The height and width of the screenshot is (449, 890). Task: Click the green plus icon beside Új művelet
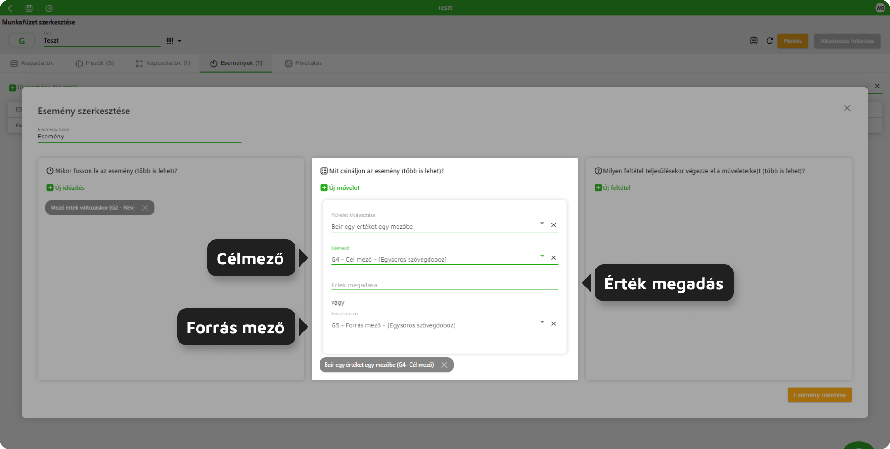(x=324, y=187)
